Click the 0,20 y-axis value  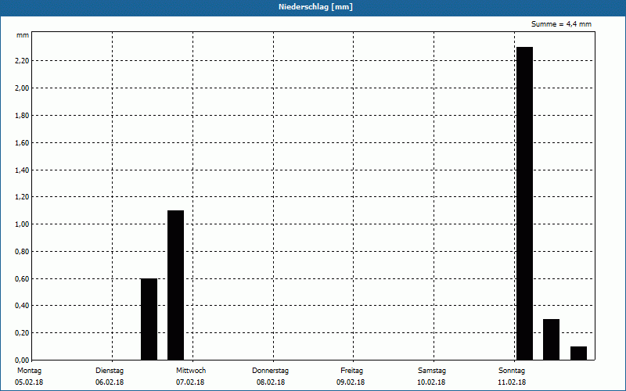22,333
